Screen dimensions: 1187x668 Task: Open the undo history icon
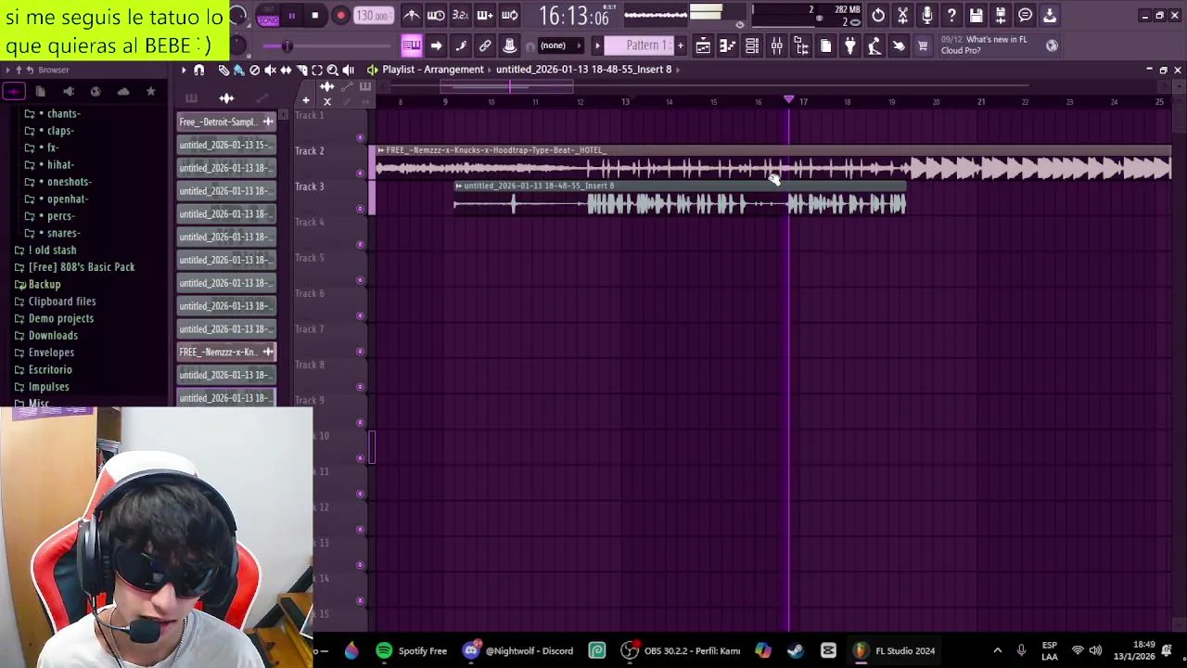coord(878,15)
